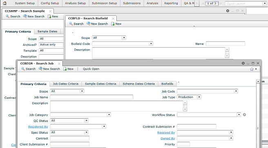This screenshot has height=148, width=268.
Task: Run Search in Search Biofield toolbar
Action: click(76, 24)
